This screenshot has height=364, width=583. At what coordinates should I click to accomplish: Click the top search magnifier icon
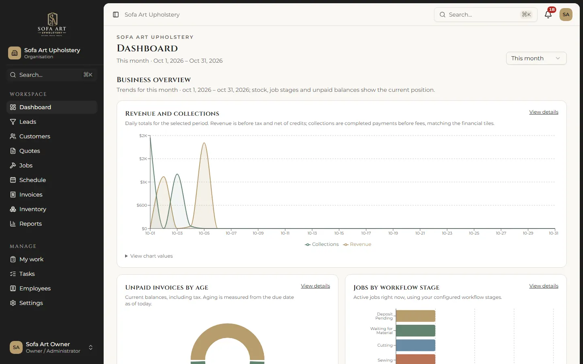[x=443, y=15]
